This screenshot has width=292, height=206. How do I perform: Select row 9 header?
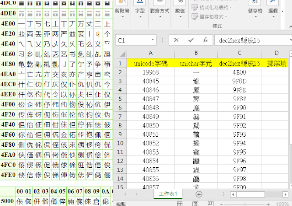point(120,134)
